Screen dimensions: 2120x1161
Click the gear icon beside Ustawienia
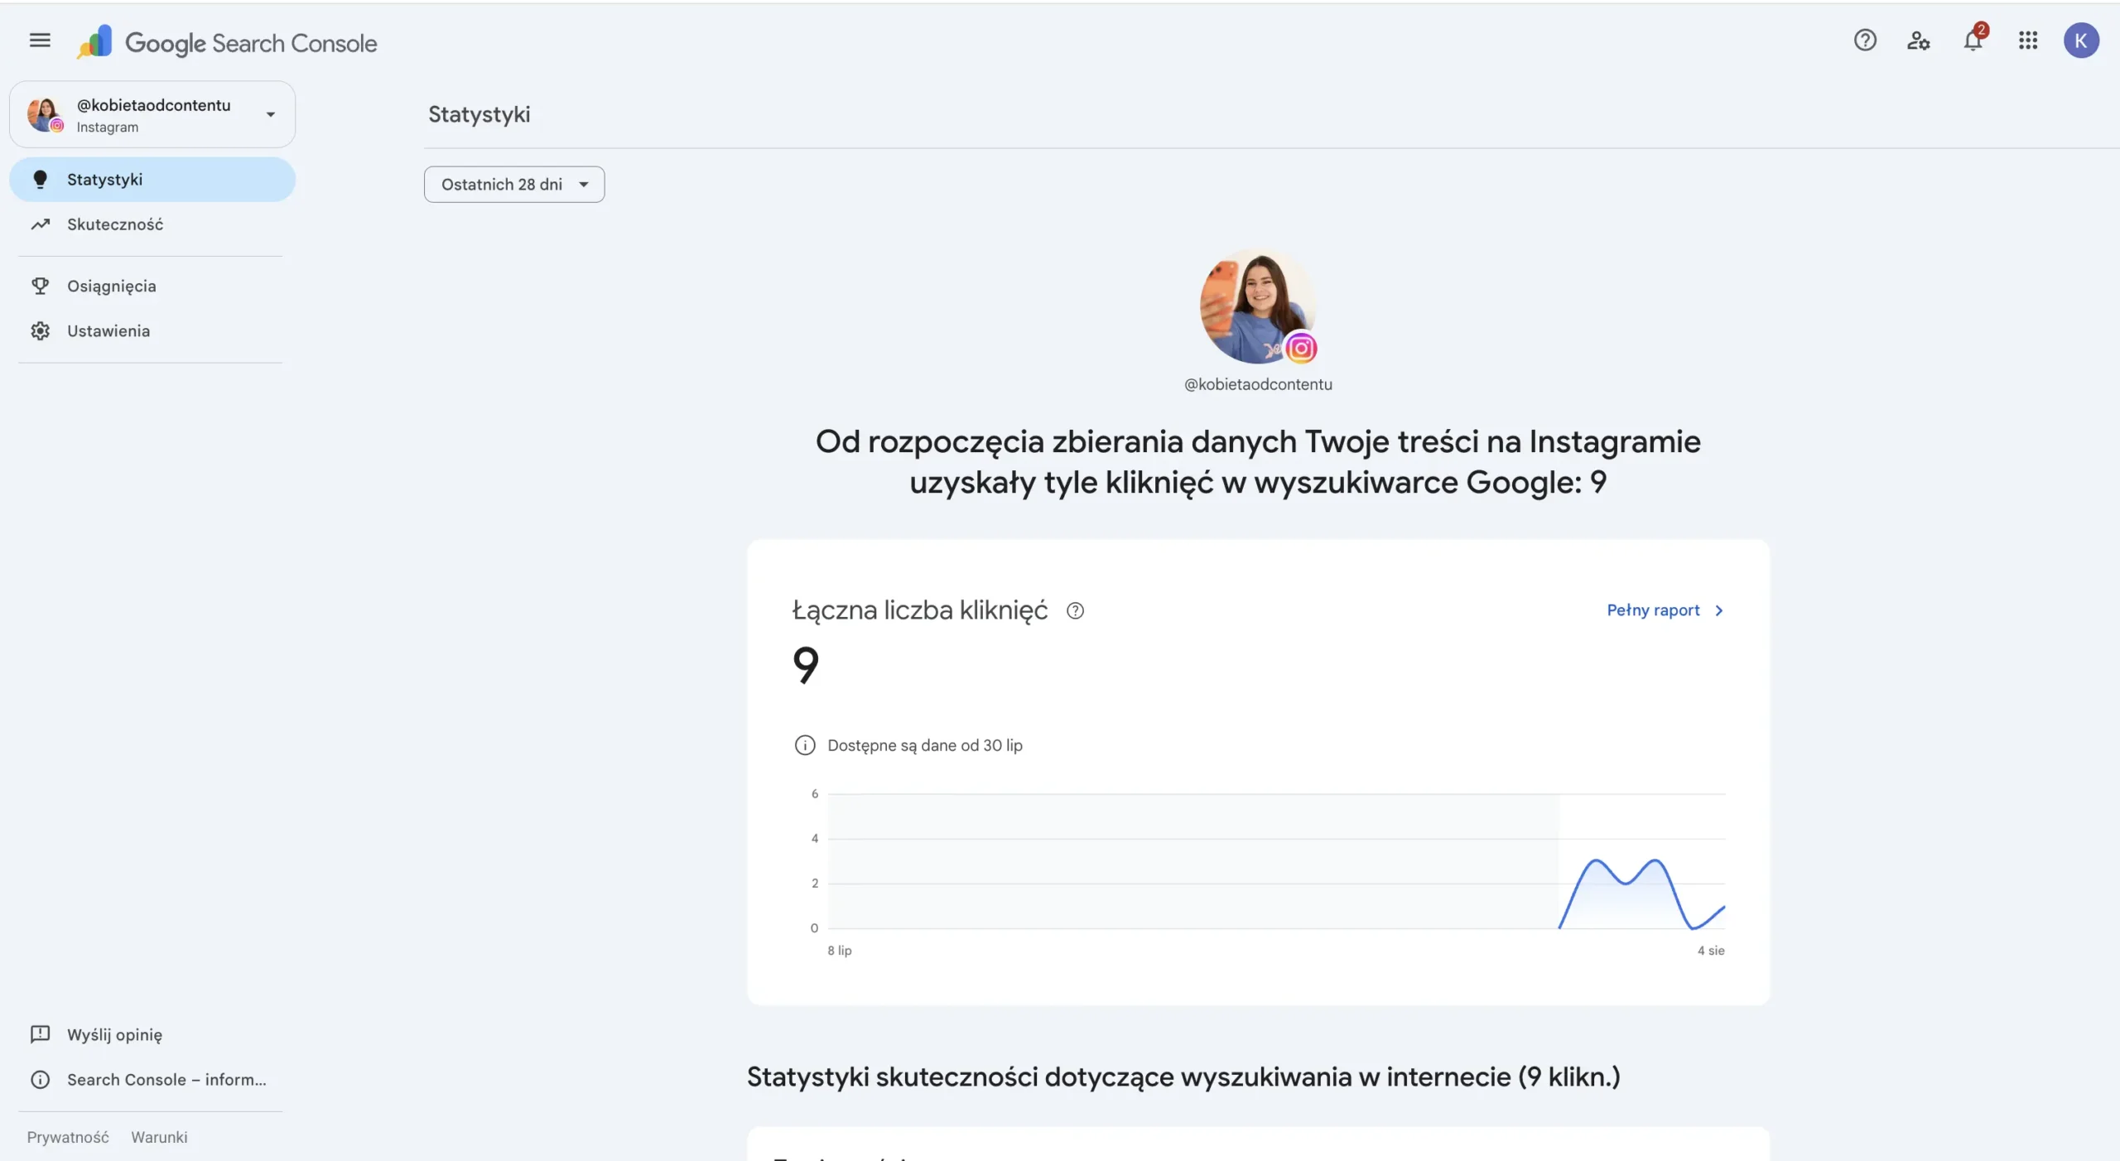click(40, 331)
